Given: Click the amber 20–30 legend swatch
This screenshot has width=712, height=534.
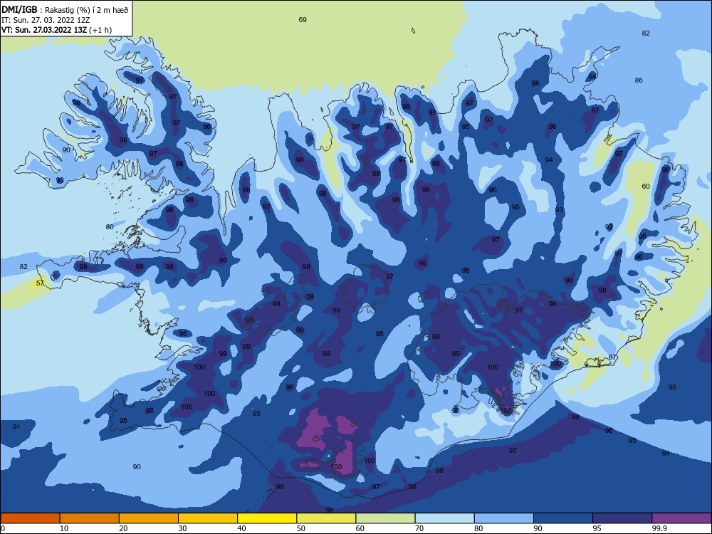Looking at the screenshot, I should pyautogui.click(x=149, y=518).
